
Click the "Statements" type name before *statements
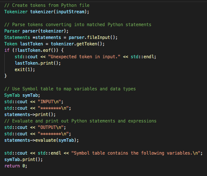(x=17, y=37)
